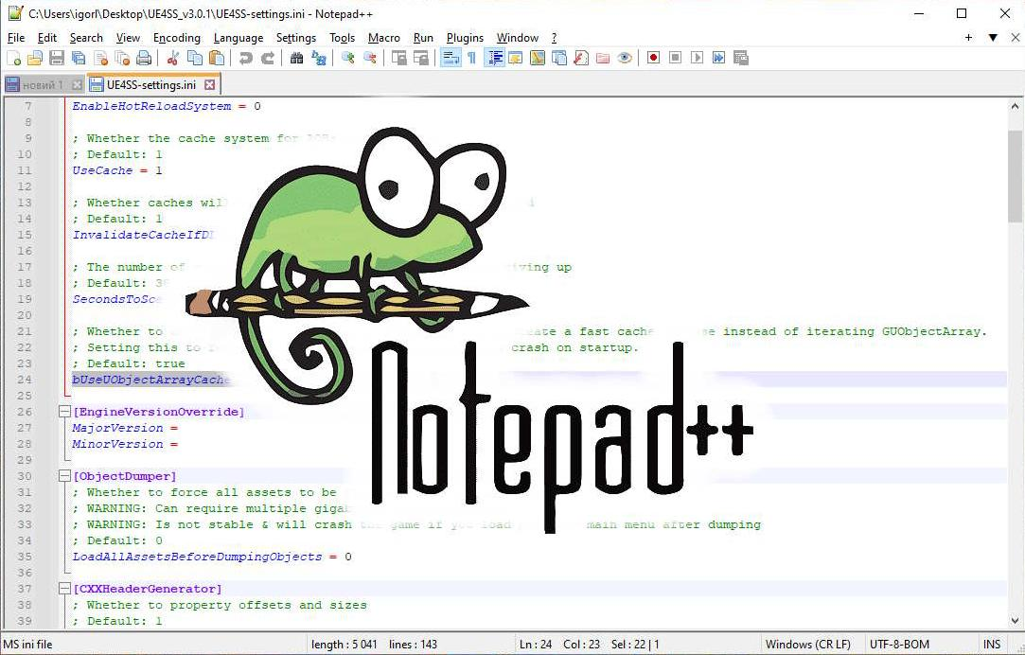This screenshot has width=1025, height=655.
Task: Close the UE4SS-settings.ini tab
Action: [x=209, y=85]
